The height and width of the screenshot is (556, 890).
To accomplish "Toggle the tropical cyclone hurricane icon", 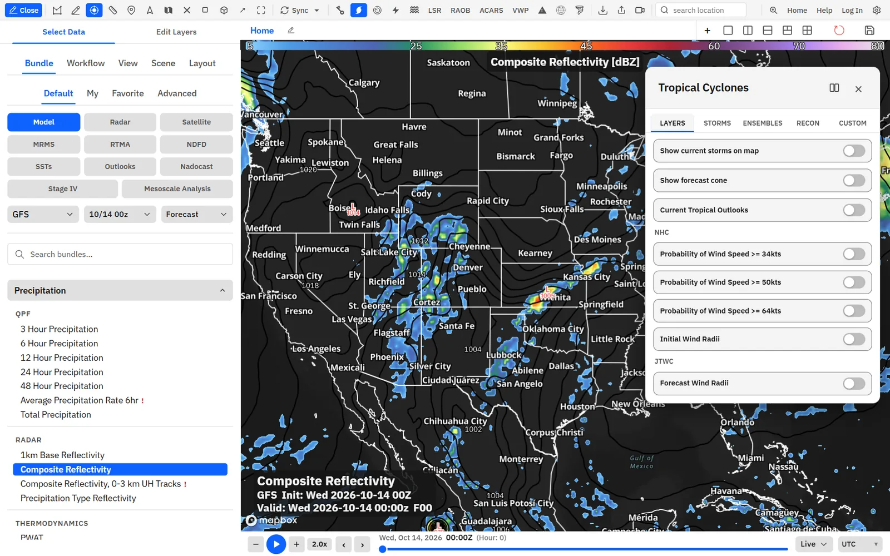I will [359, 10].
